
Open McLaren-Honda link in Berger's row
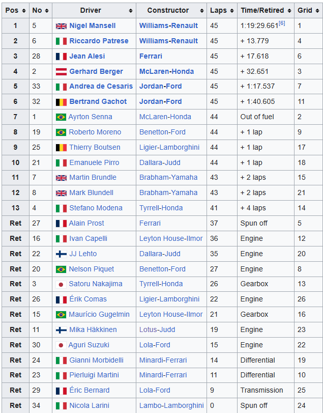click(166, 71)
